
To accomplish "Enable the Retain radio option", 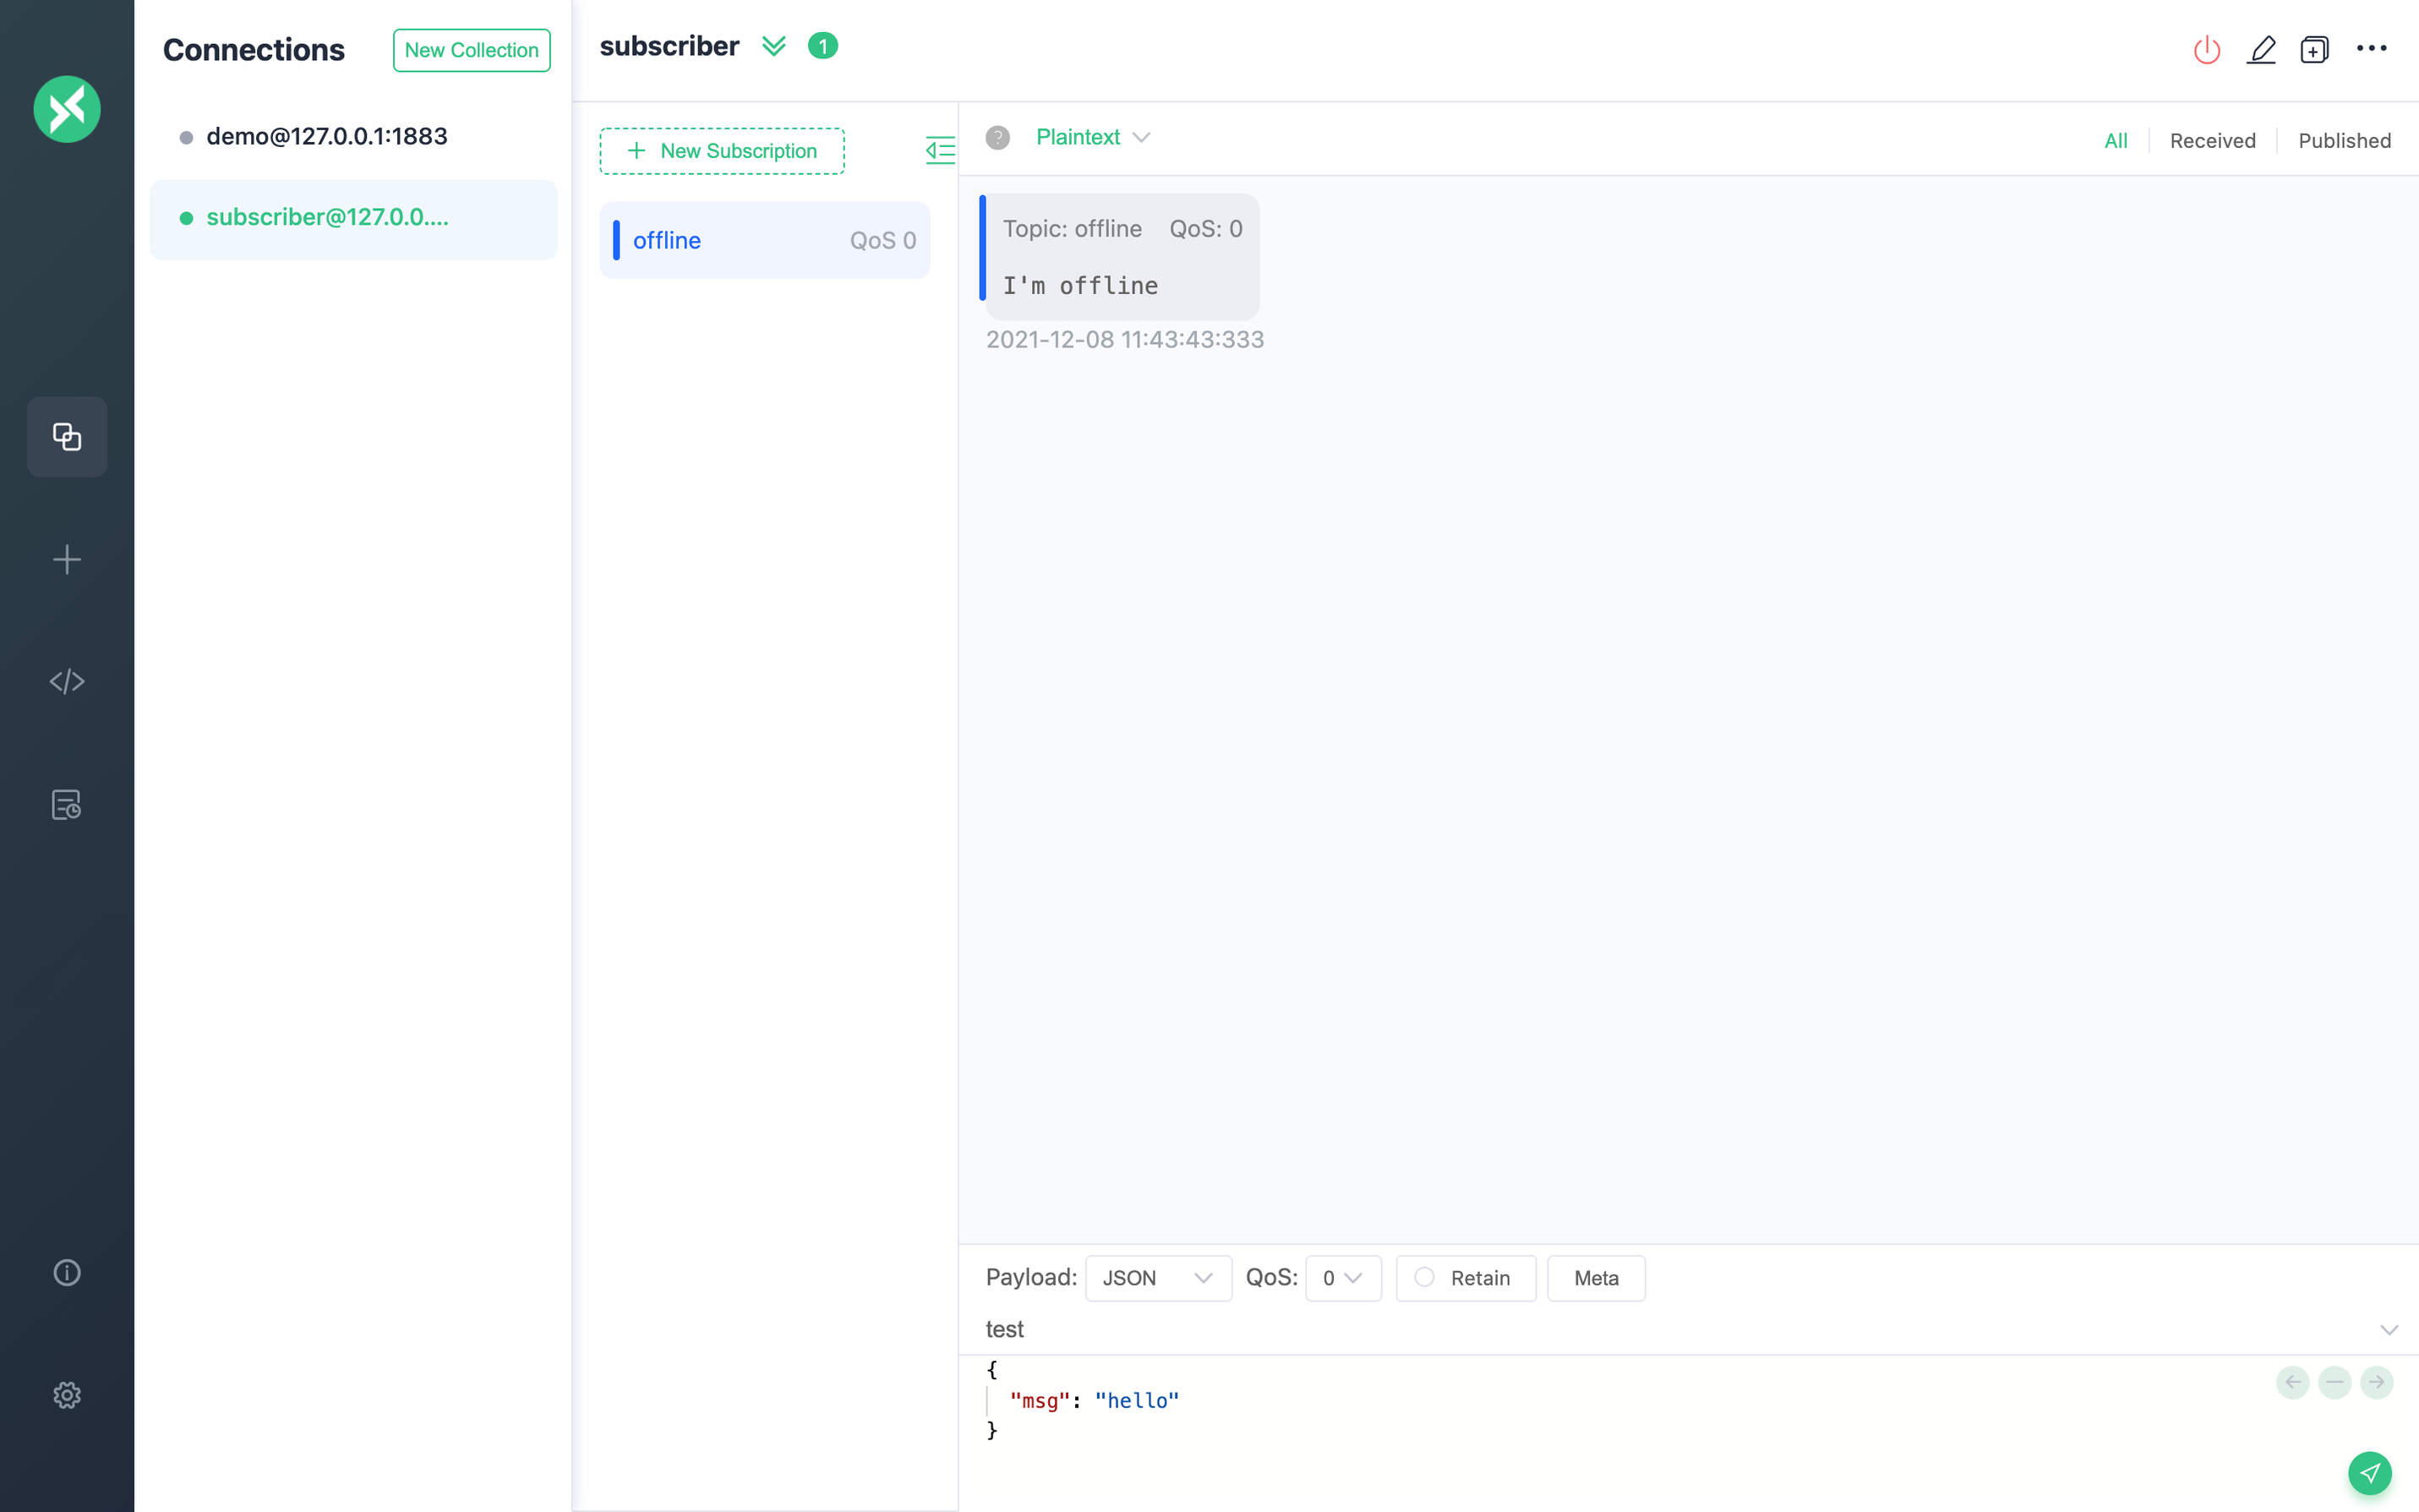I will click(x=1424, y=1277).
